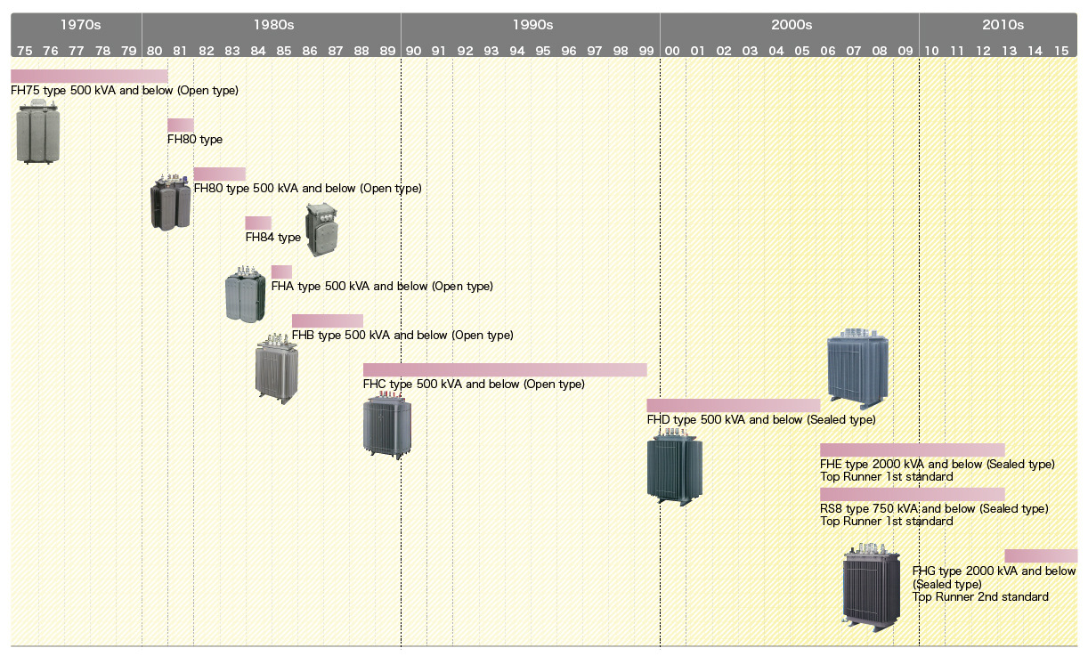This screenshot has height=656, width=1088.
Task: Click the transformer photo left of FH80 Open type
Action: pyautogui.click(x=170, y=203)
